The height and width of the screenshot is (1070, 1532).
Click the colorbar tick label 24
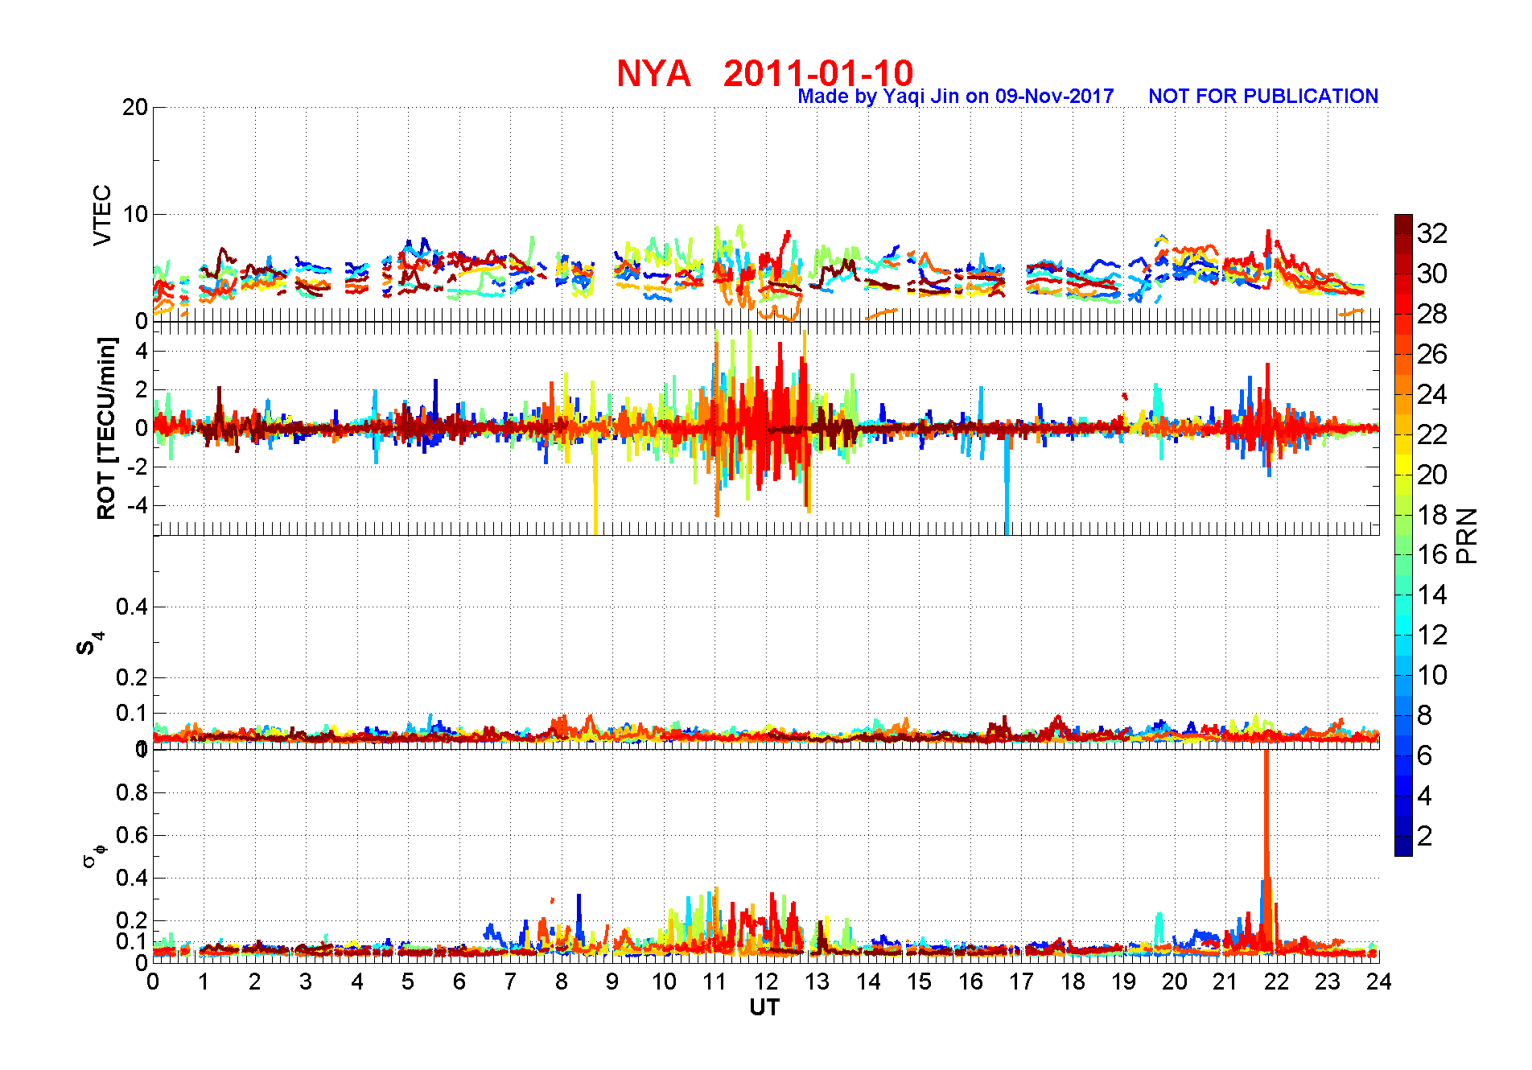point(1432,394)
